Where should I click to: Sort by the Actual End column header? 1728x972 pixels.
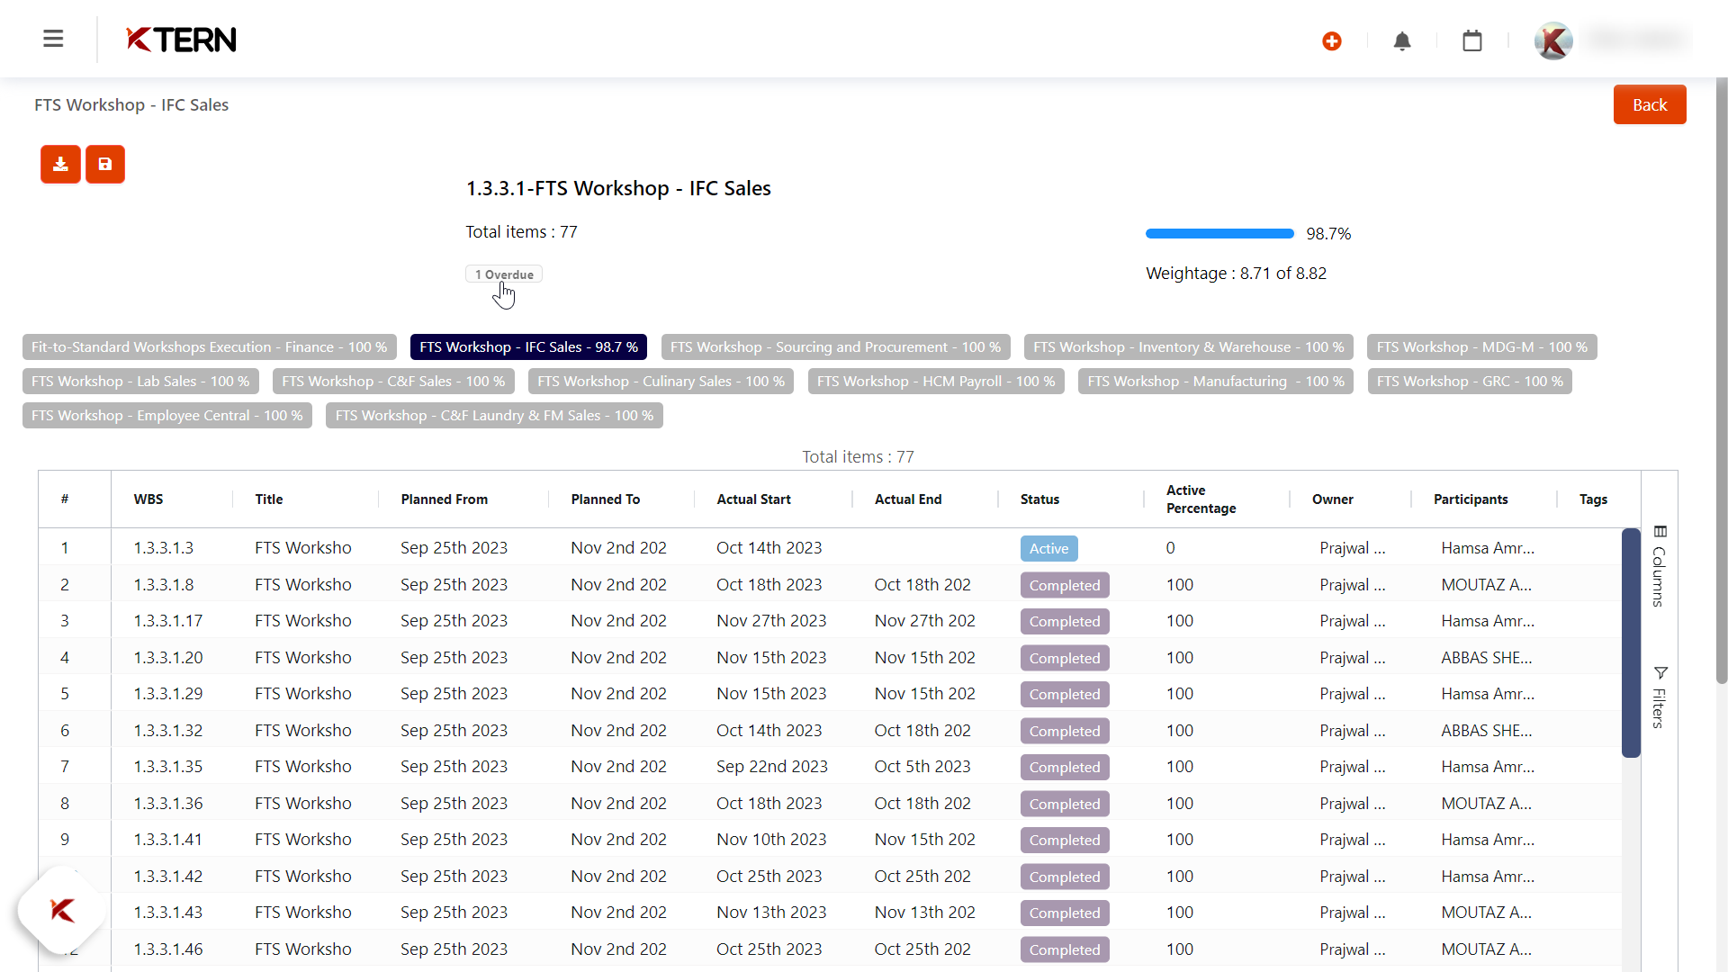tap(908, 499)
